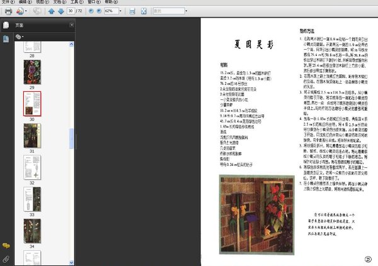Select the page 29 thumbnail
The width and height of the screenshot is (378, 266).
coord(32,72)
